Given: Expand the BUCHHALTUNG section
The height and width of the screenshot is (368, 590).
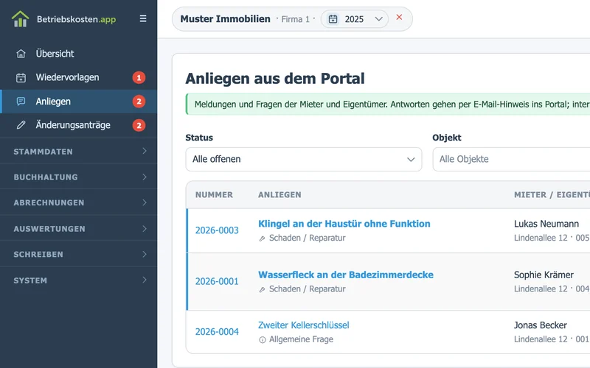Looking at the screenshot, I should coord(79,177).
